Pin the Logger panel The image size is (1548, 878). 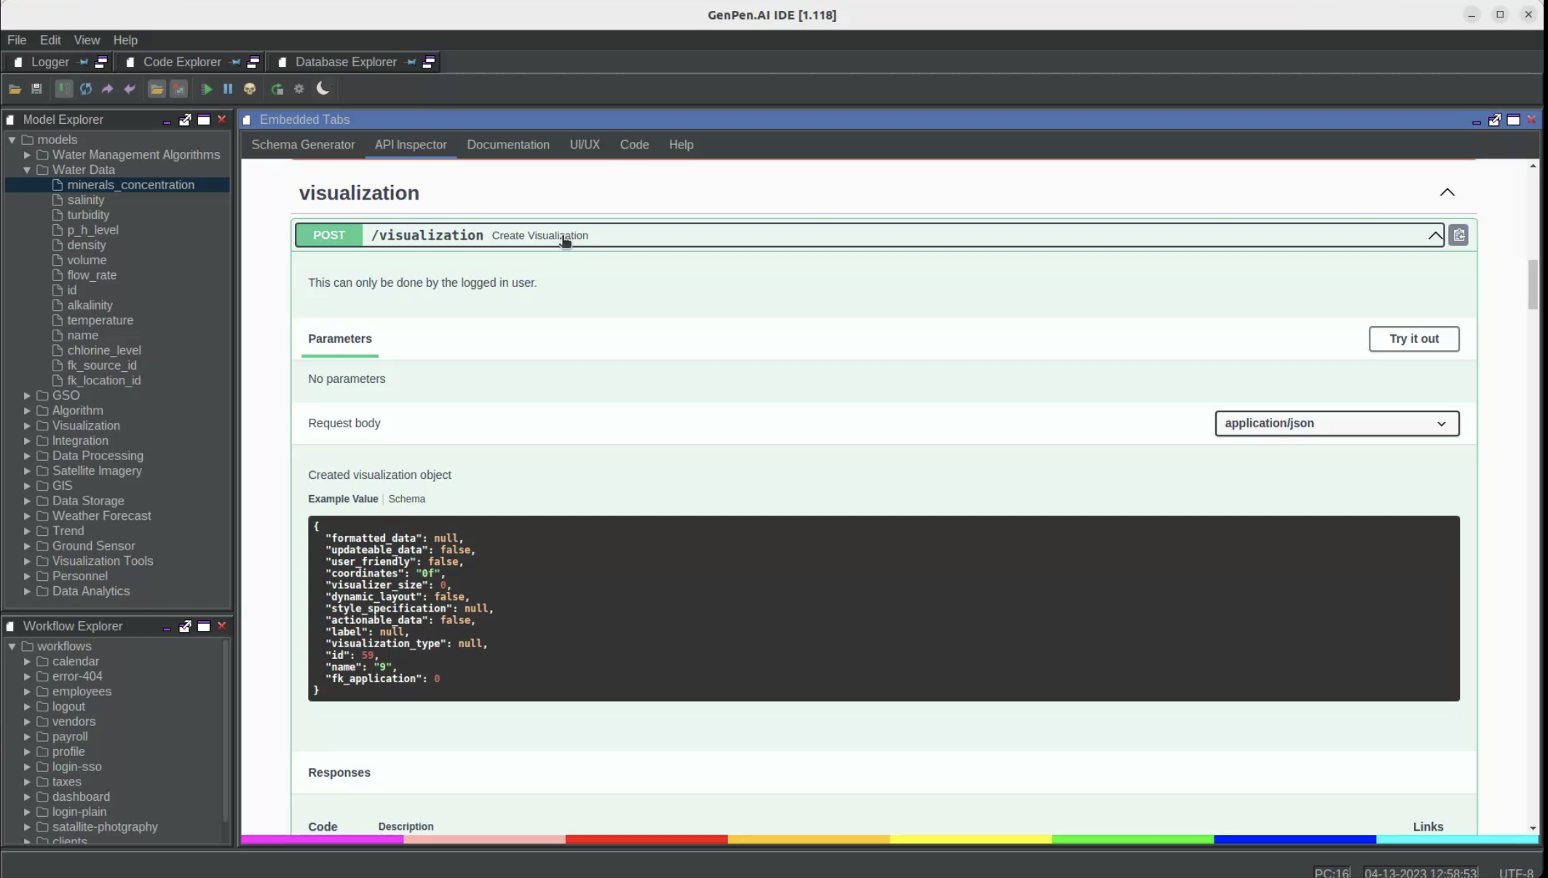coord(83,62)
